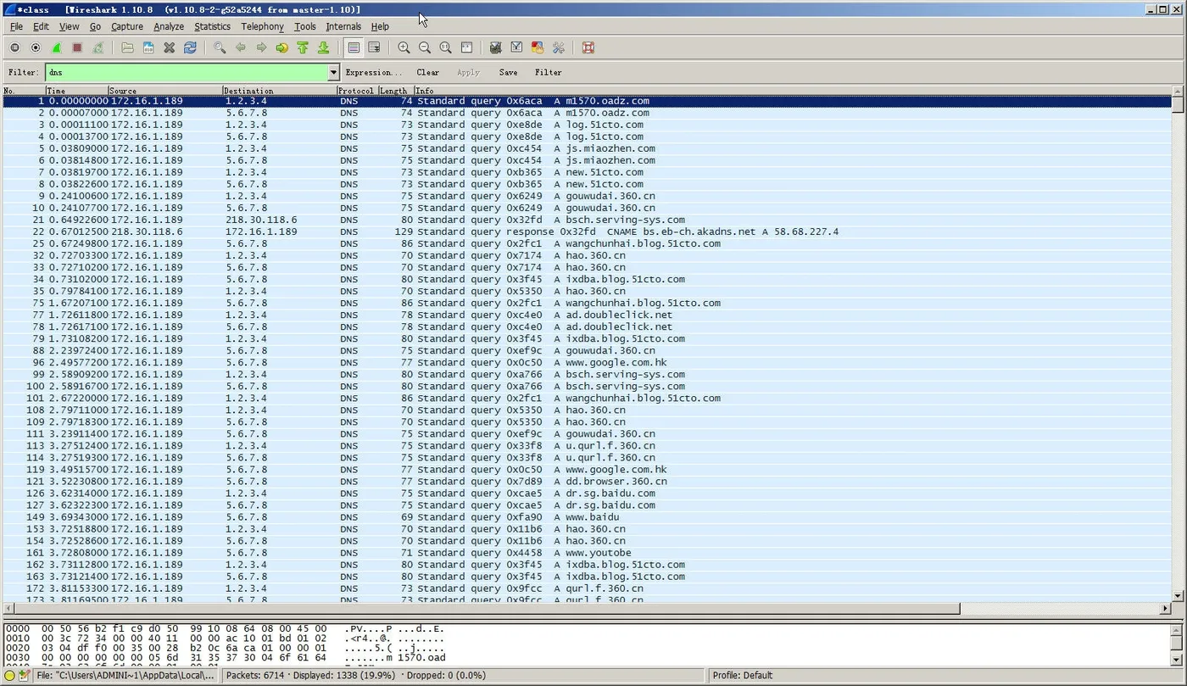Edit capture filter toolbar icon
Viewport: 1187px width, 686px height.
tap(495, 48)
